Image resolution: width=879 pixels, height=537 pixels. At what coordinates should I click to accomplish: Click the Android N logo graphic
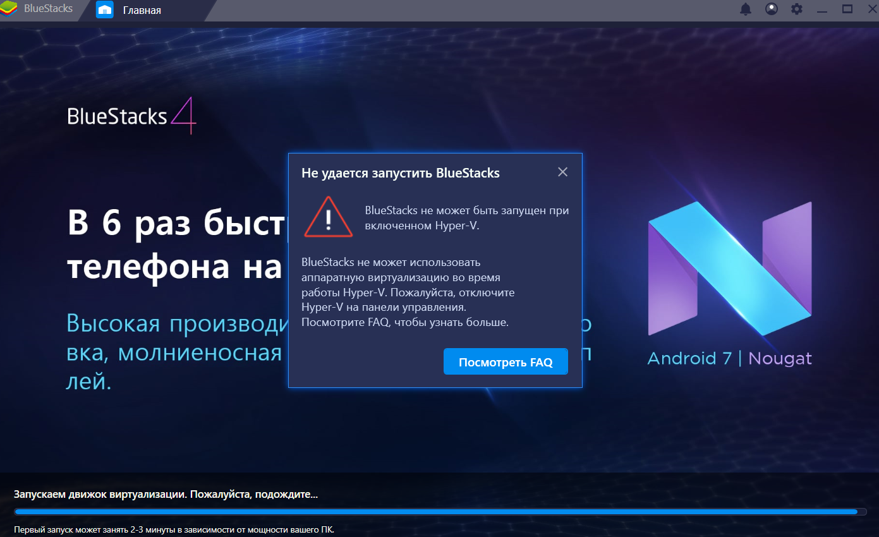(729, 268)
